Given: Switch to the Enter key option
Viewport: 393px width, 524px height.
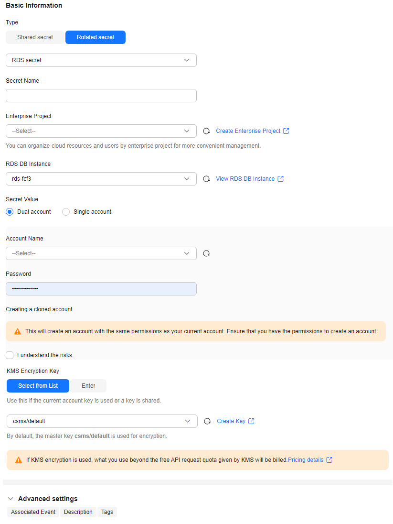Looking at the screenshot, I should pos(88,386).
